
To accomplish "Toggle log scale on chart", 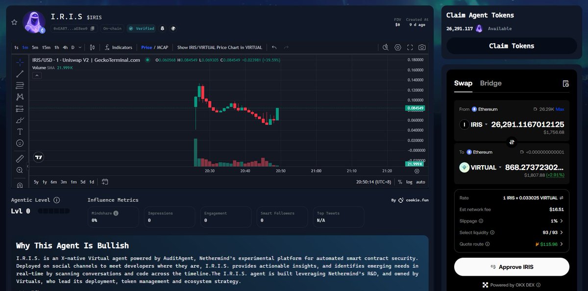I will point(409,182).
